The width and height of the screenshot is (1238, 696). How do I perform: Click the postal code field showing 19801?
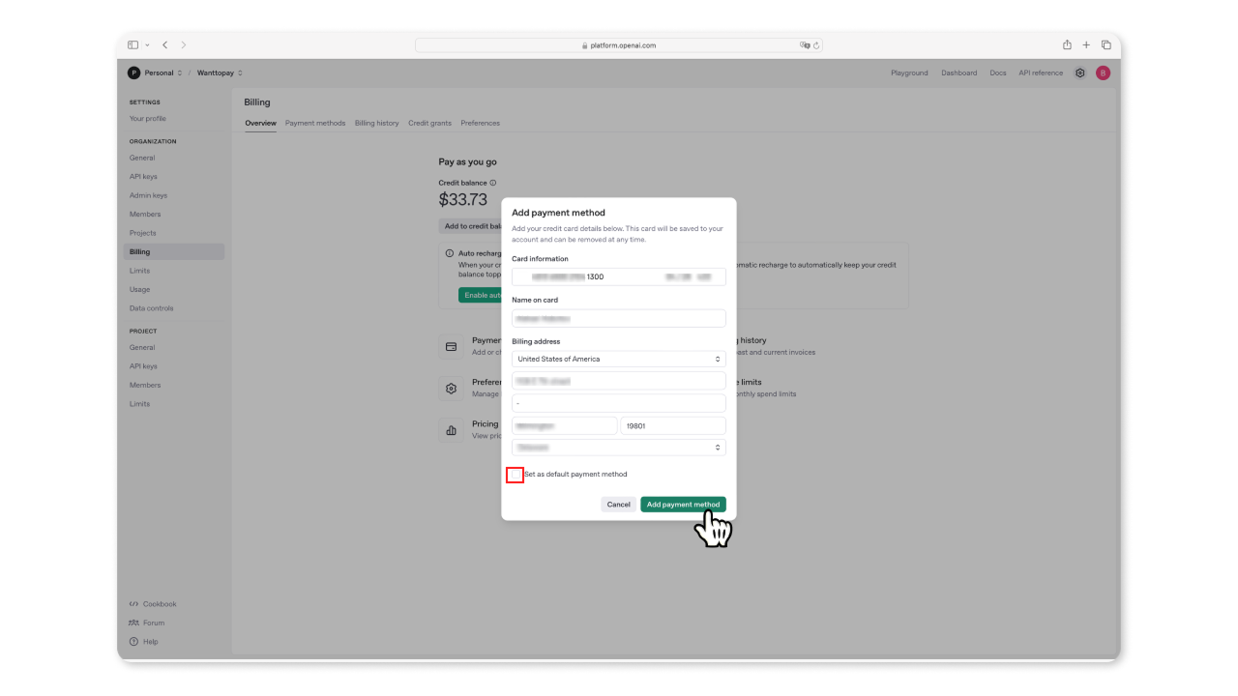point(672,425)
